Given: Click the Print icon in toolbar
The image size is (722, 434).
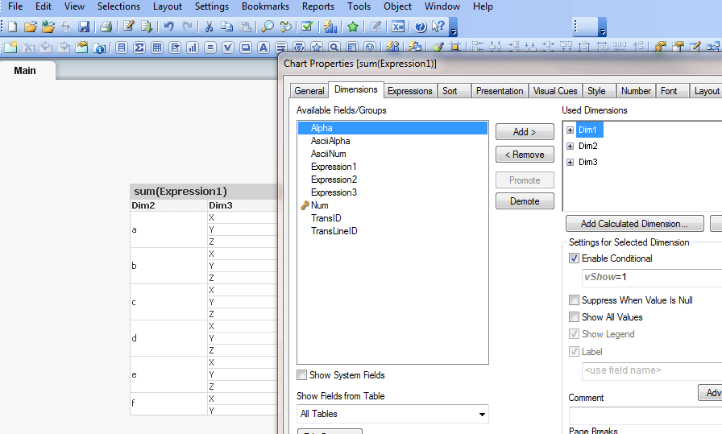Looking at the screenshot, I should tap(106, 27).
